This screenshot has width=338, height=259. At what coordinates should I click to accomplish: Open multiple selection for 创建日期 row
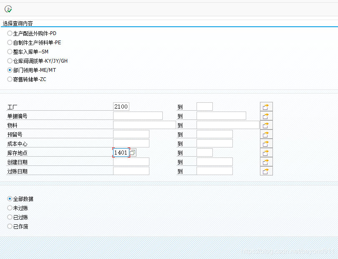tap(266, 162)
